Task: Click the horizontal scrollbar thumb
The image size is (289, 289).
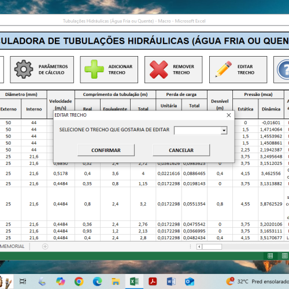Action: click(x=212, y=247)
